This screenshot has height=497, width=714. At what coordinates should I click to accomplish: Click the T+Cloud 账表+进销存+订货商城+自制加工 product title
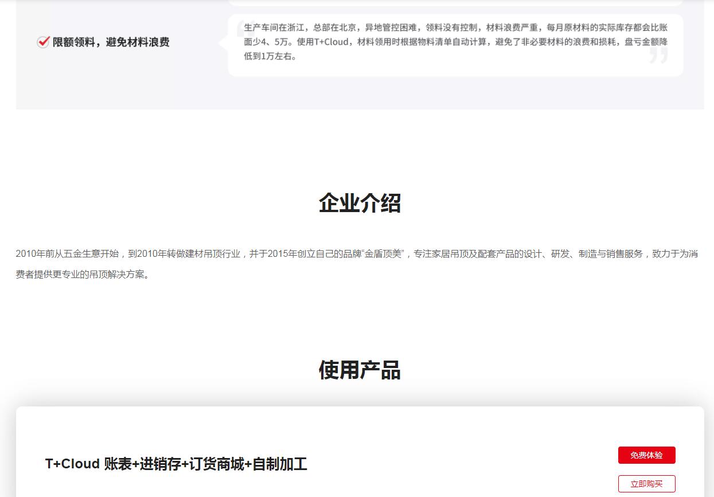(x=176, y=464)
